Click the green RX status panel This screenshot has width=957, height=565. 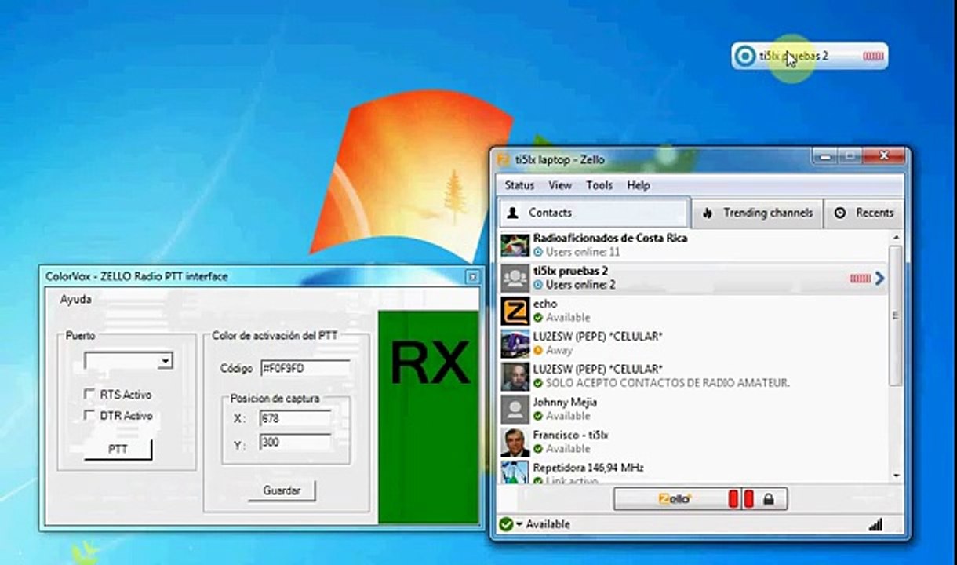(428, 417)
